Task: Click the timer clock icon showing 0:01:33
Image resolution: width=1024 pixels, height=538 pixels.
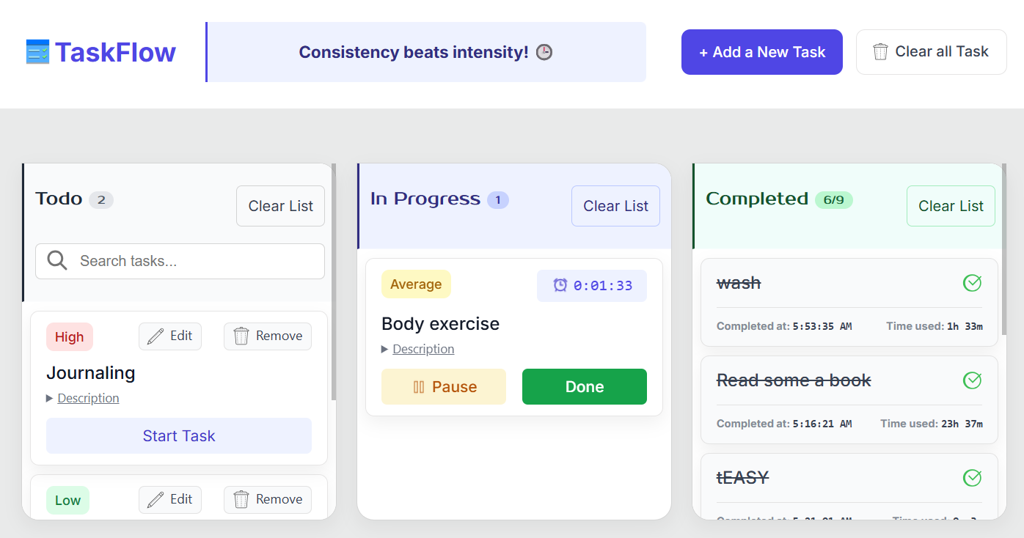Action: tap(560, 285)
